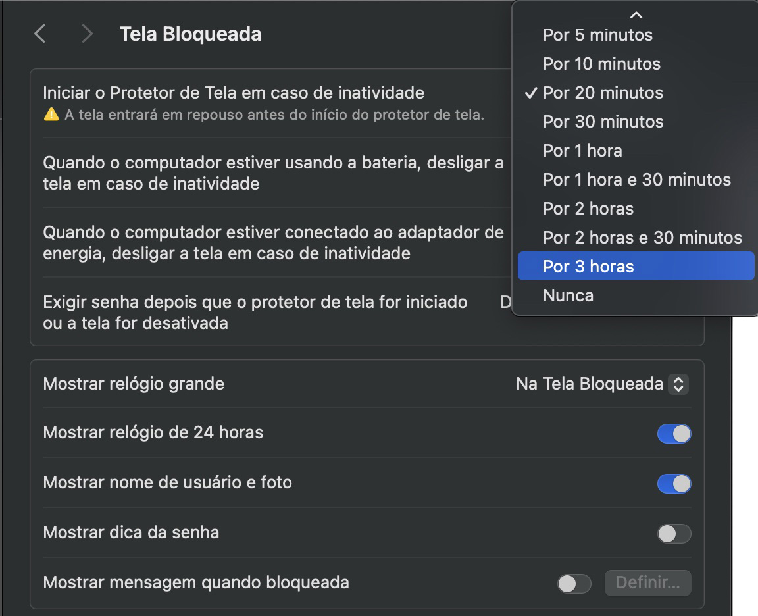Select Por 2 horas e 30 minutos
Image resolution: width=758 pixels, height=616 pixels.
click(642, 237)
